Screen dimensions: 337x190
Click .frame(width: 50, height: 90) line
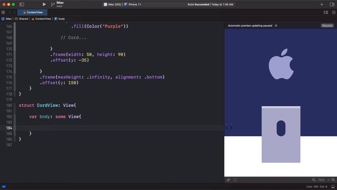[88, 54]
